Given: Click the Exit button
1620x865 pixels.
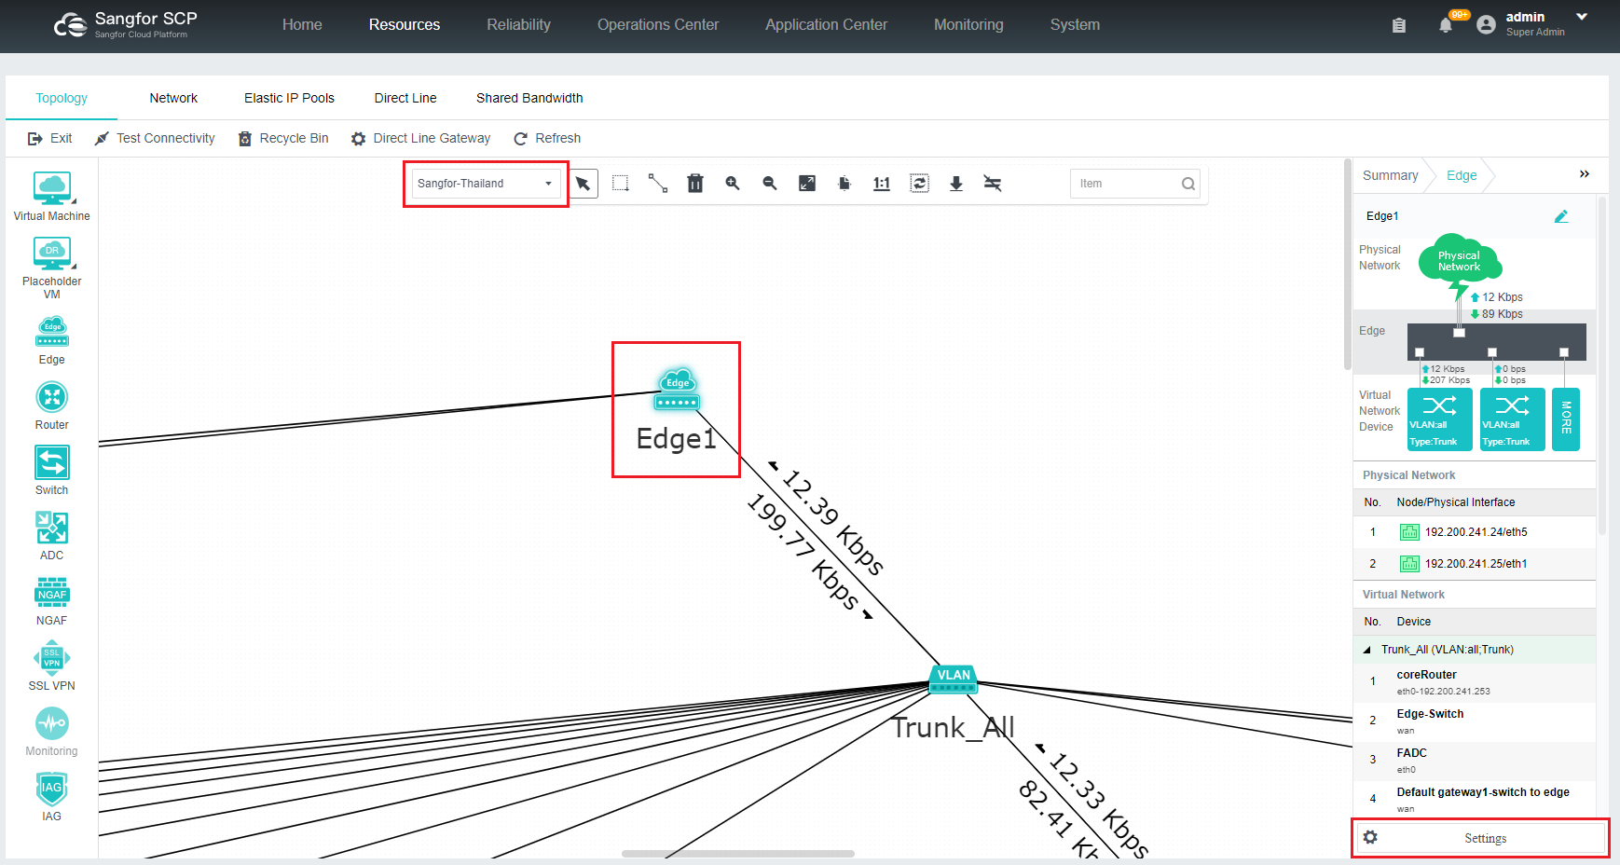Looking at the screenshot, I should pyautogui.click(x=50, y=138).
